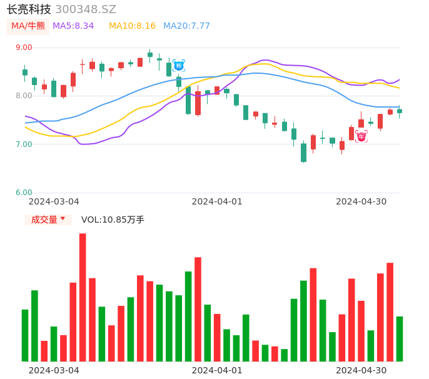Click the 2024-03-04 date under volume chart
Image resolution: width=429 pixels, height=379 pixels.
54,370
